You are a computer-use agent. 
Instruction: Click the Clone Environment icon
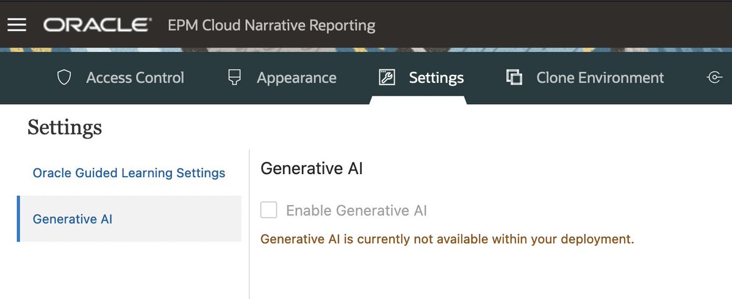pyautogui.click(x=514, y=78)
